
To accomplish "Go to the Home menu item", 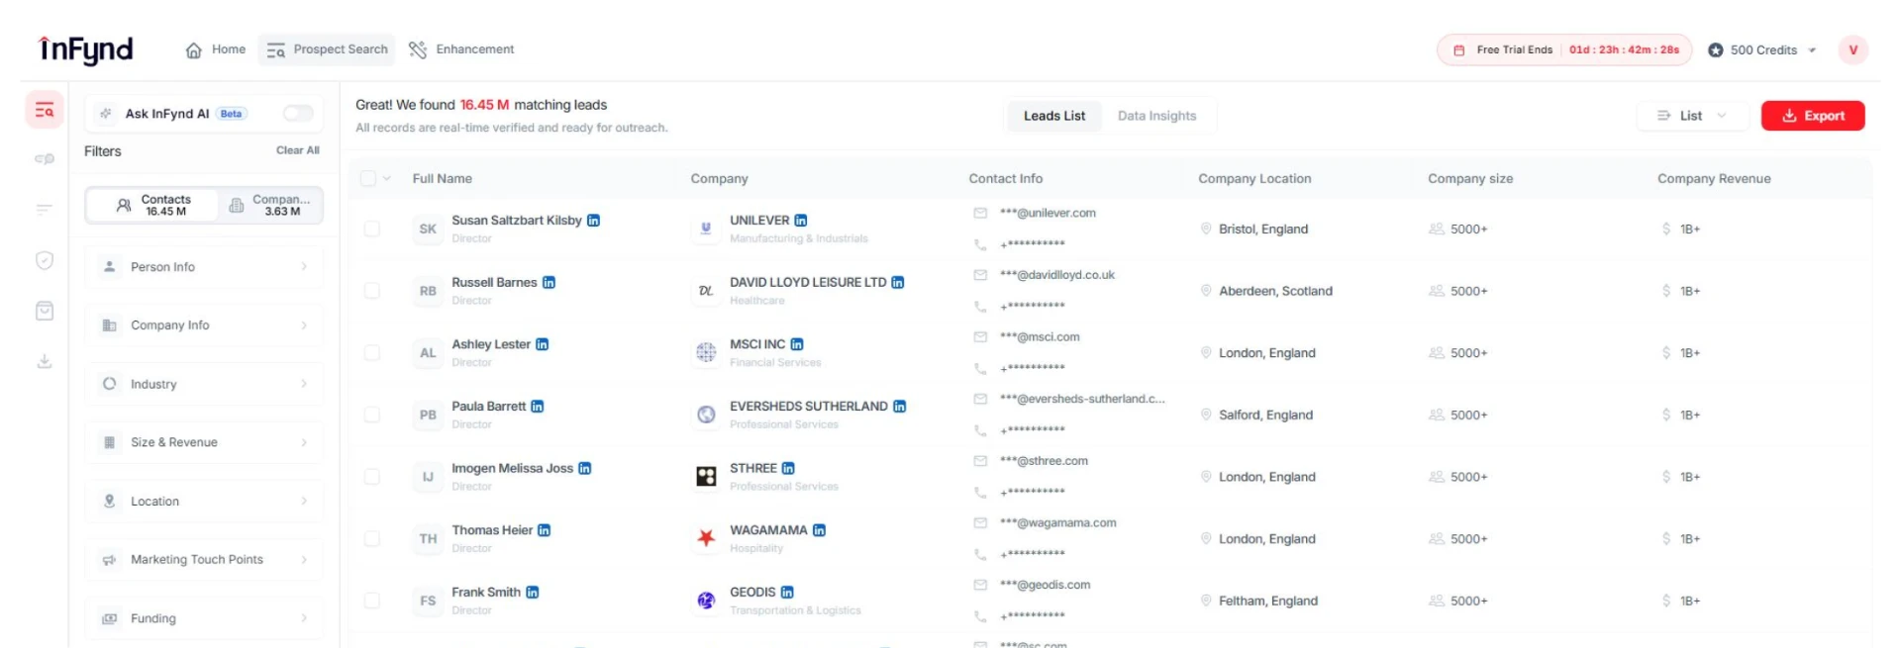I will (216, 49).
